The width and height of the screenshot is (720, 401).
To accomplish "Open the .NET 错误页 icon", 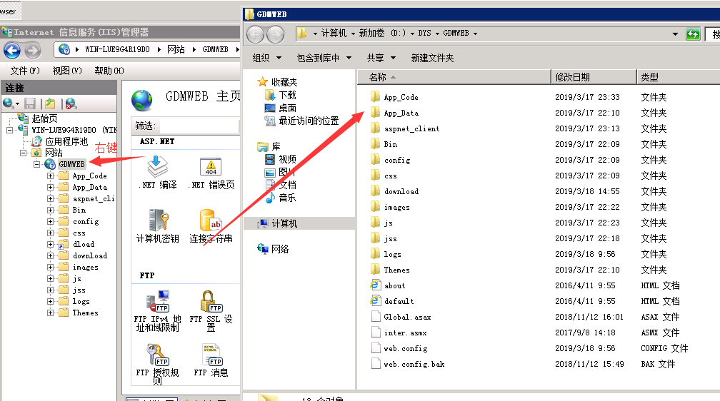I will [211, 171].
